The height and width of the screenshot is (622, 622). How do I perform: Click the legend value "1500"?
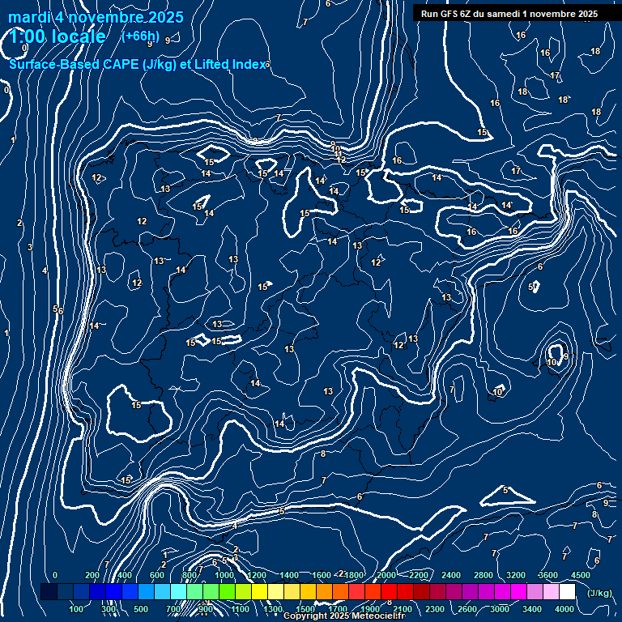305,609
